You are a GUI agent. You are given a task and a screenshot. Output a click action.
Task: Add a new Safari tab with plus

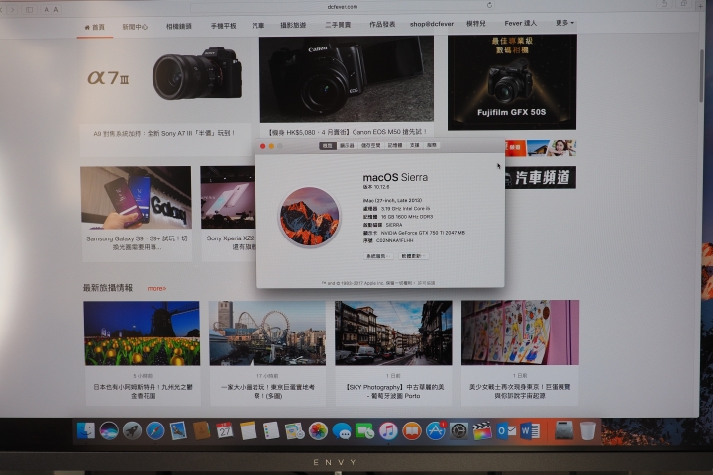(701, 6)
